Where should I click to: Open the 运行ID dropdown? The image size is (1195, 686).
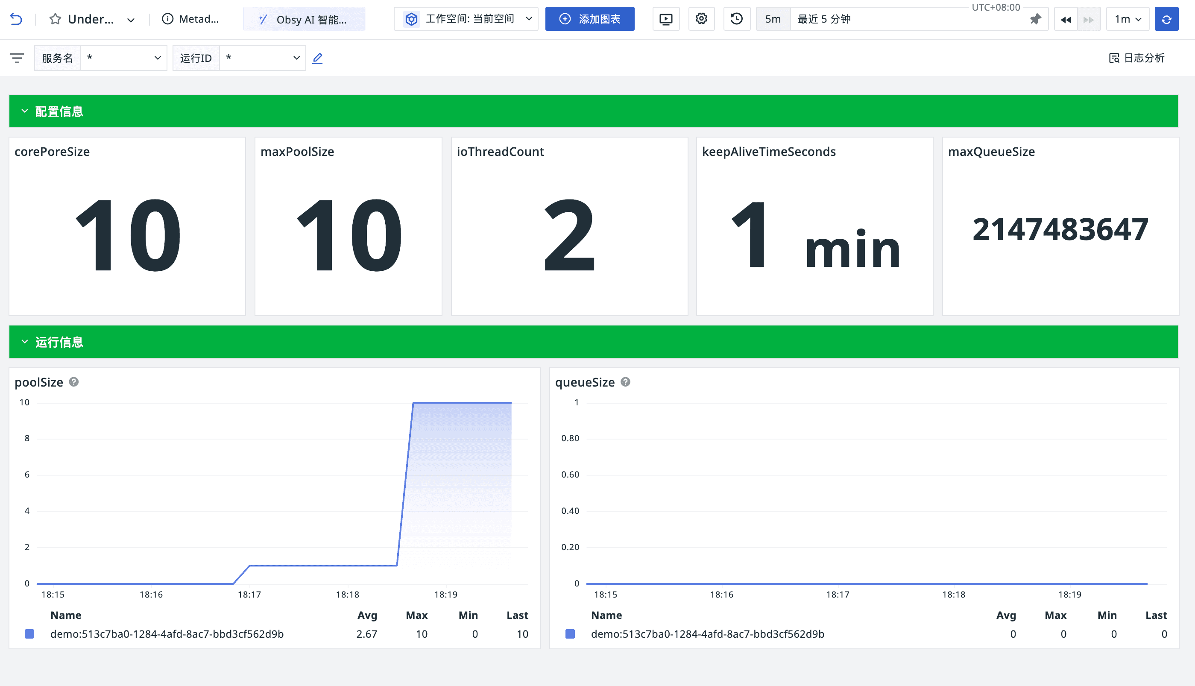(262, 58)
